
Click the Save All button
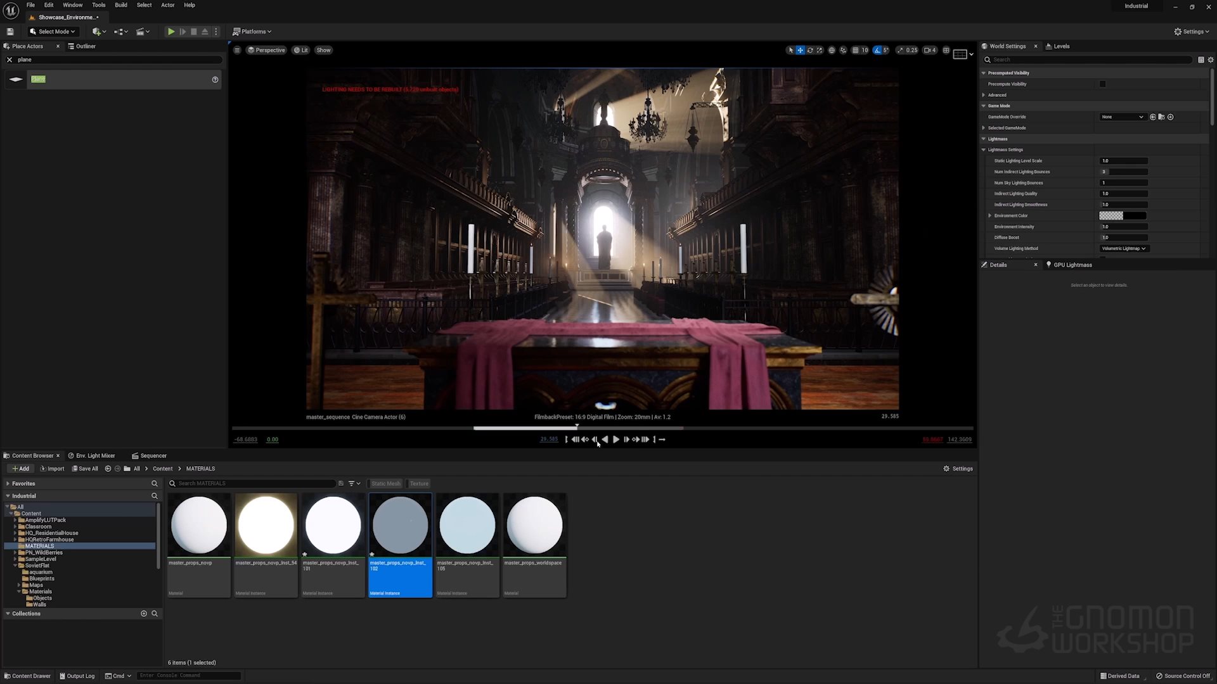coord(85,468)
